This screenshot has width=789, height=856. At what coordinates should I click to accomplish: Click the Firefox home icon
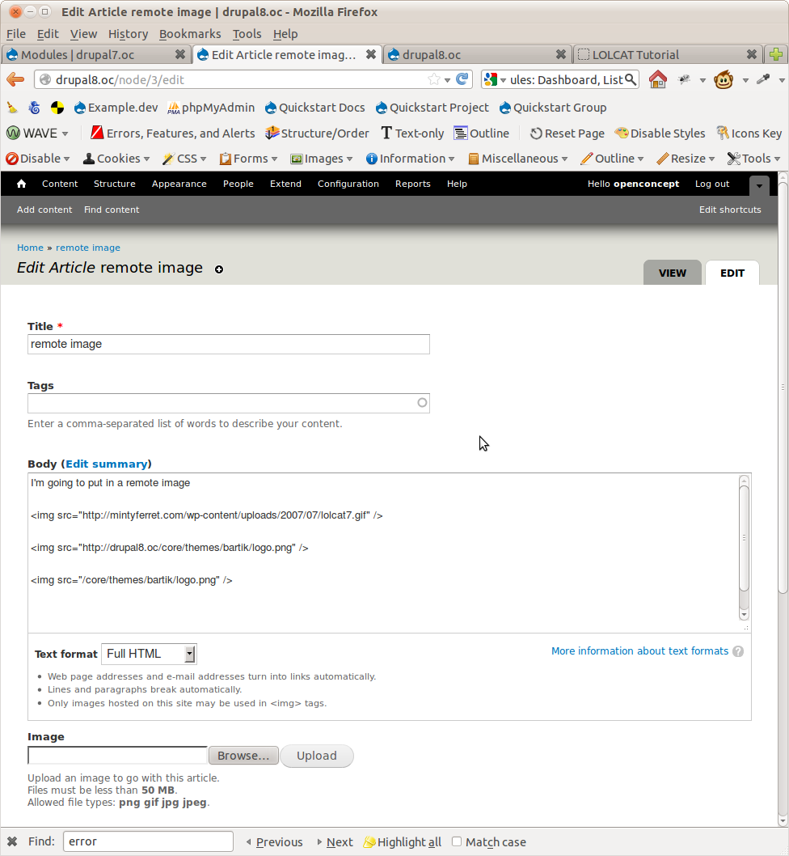tap(657, 80)
